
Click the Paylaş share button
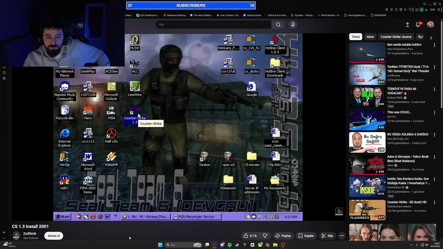[283, 236]
